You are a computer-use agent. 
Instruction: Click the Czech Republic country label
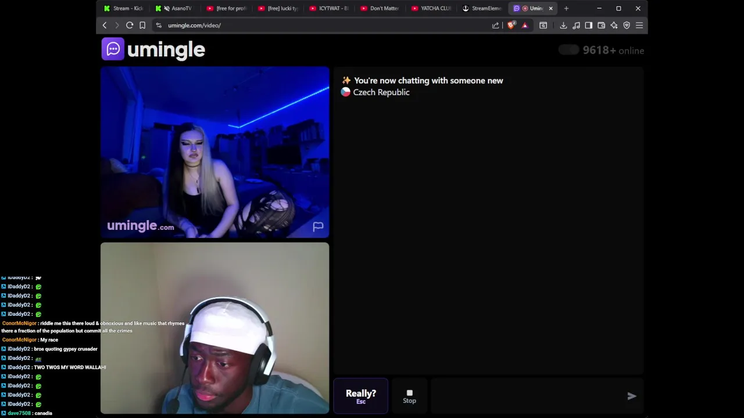[381, 92]
